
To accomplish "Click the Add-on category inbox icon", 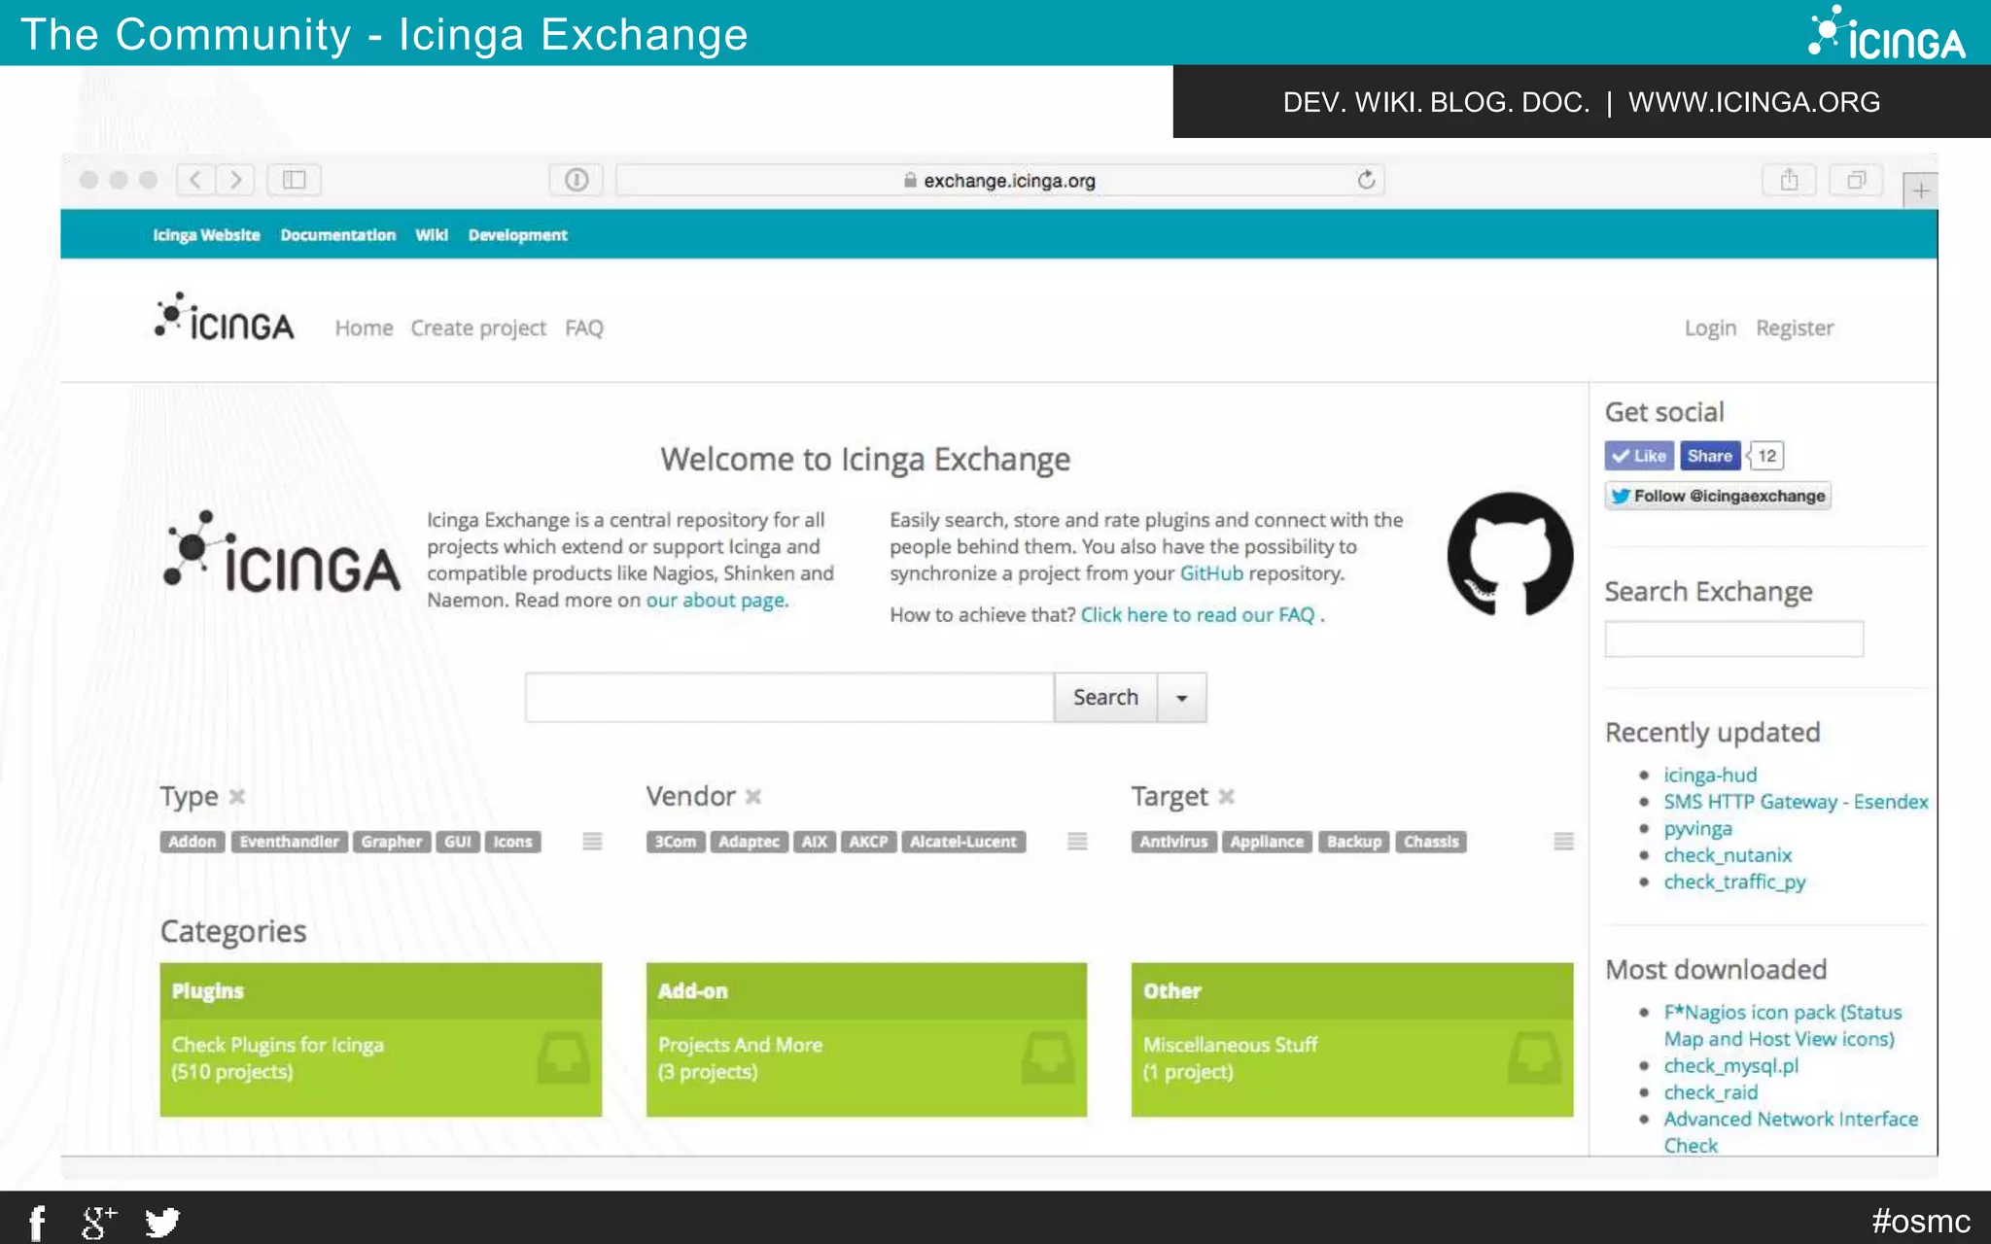I will [x=1048, y=1057].
